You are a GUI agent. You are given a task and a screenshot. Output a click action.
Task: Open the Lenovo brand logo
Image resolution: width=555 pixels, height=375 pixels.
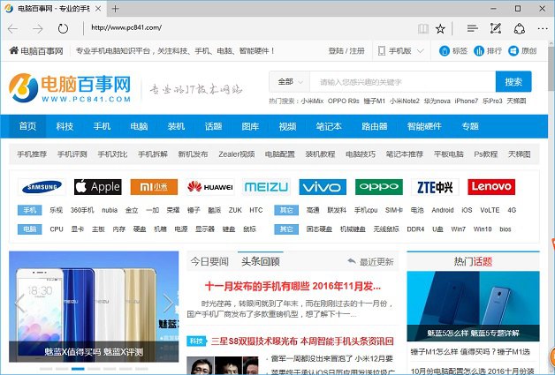click(491, 187)
